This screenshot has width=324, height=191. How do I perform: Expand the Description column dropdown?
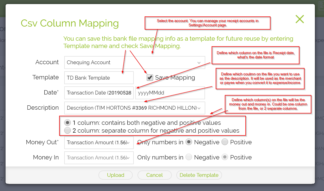point(134,108)
